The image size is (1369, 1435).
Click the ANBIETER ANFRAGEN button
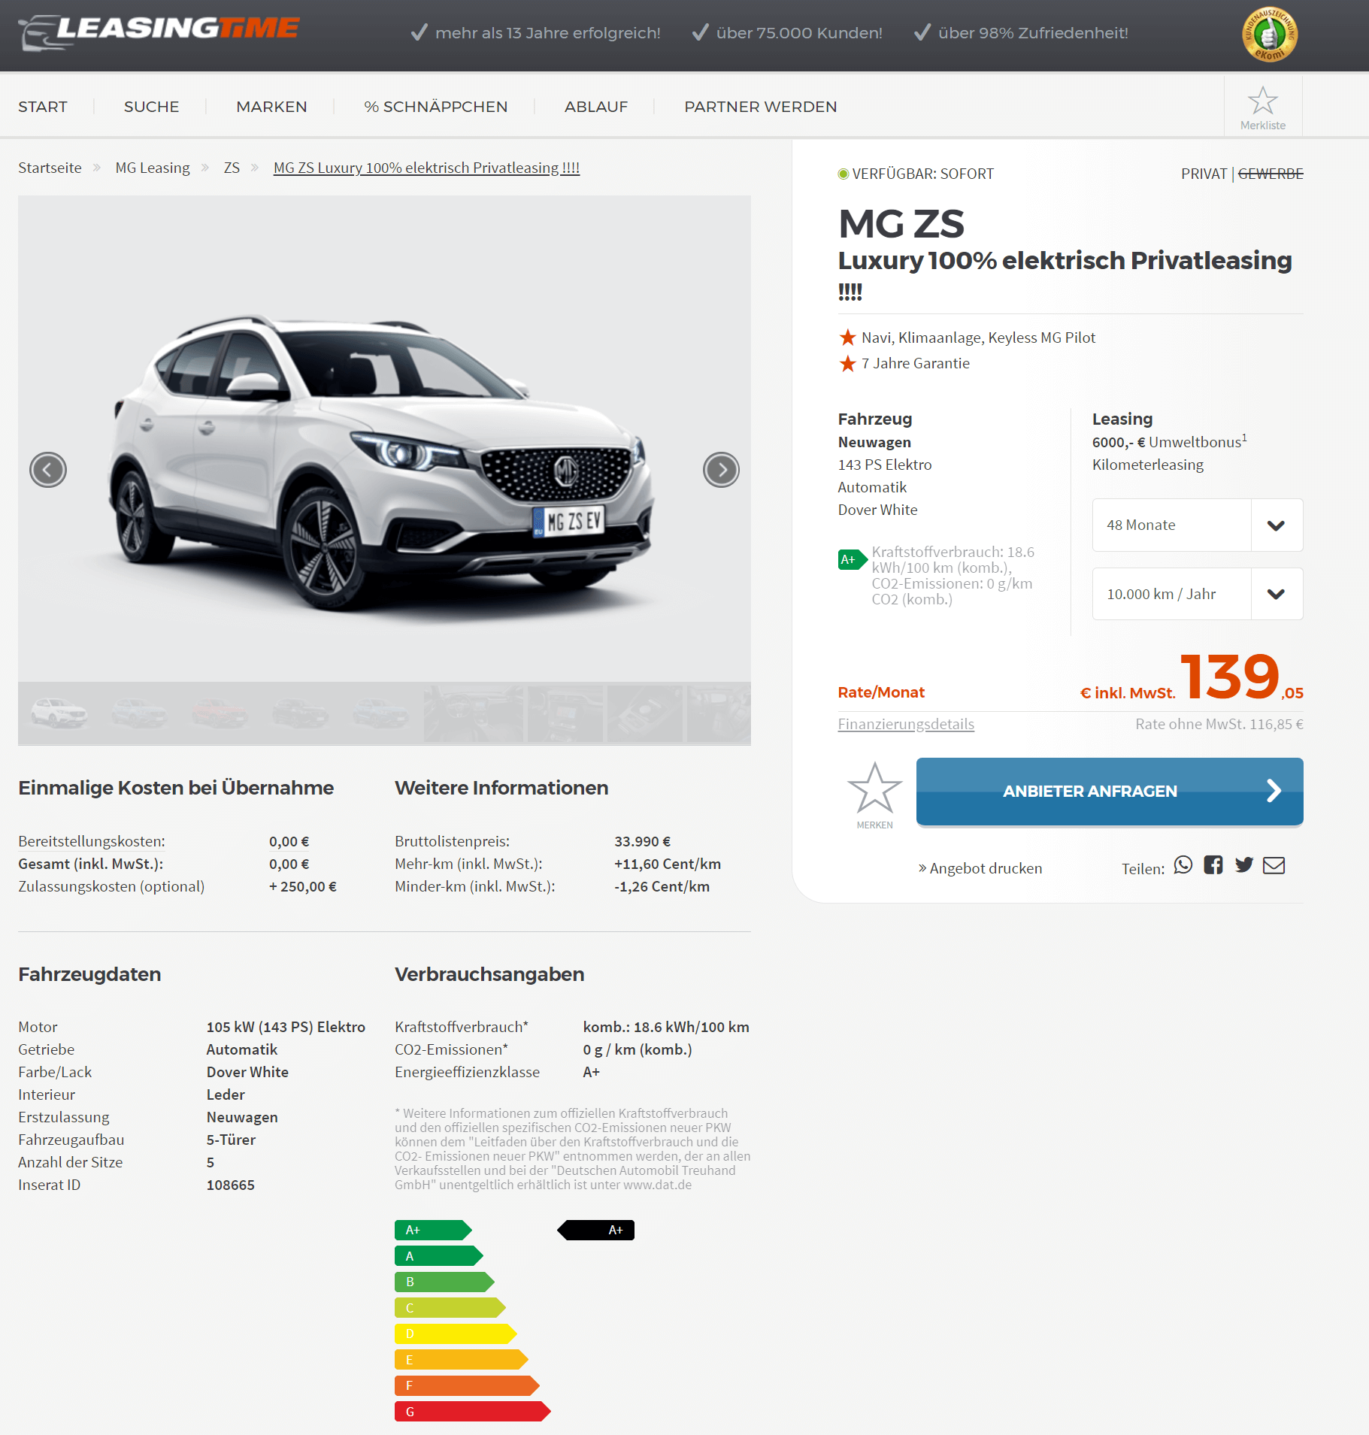(1110, 791)
